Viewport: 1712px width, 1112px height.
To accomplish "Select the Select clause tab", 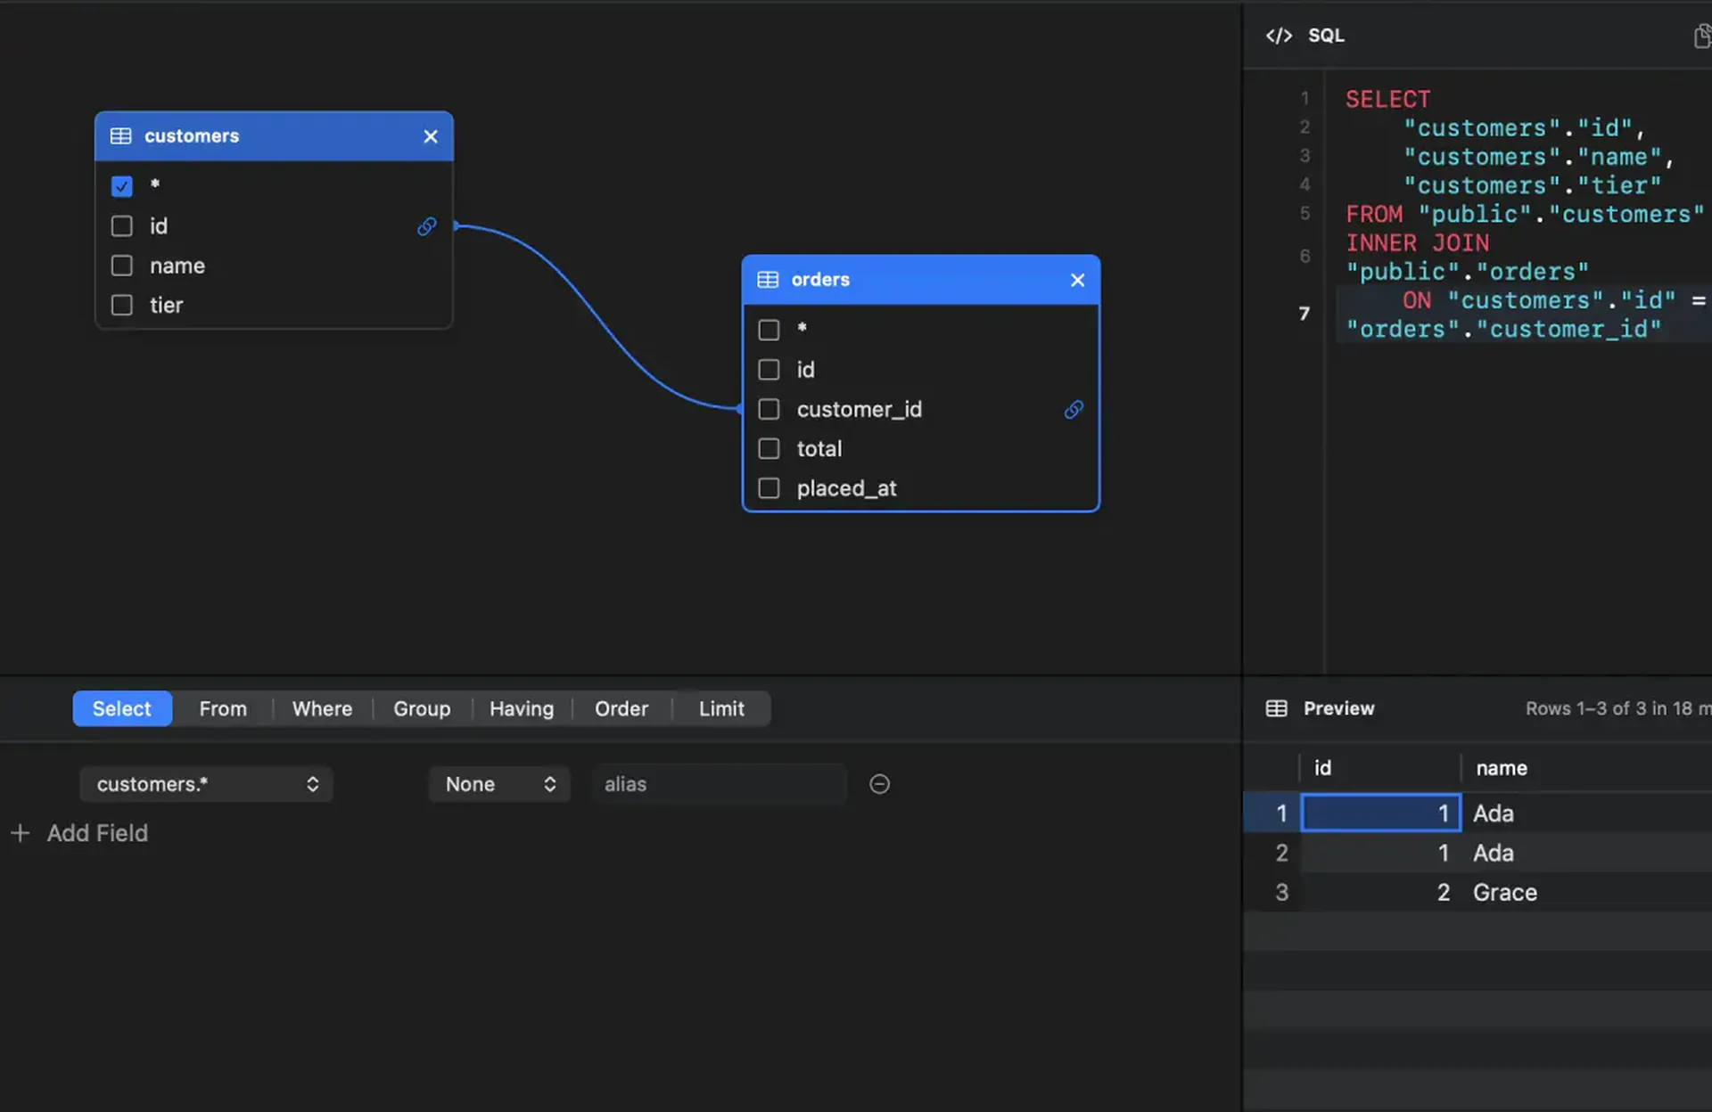I will [122, 708].
